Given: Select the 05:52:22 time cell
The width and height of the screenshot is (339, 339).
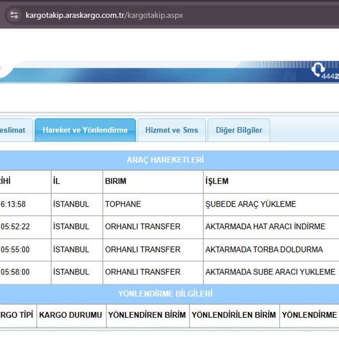Looking at the screenshot, I should pos(25,227).
